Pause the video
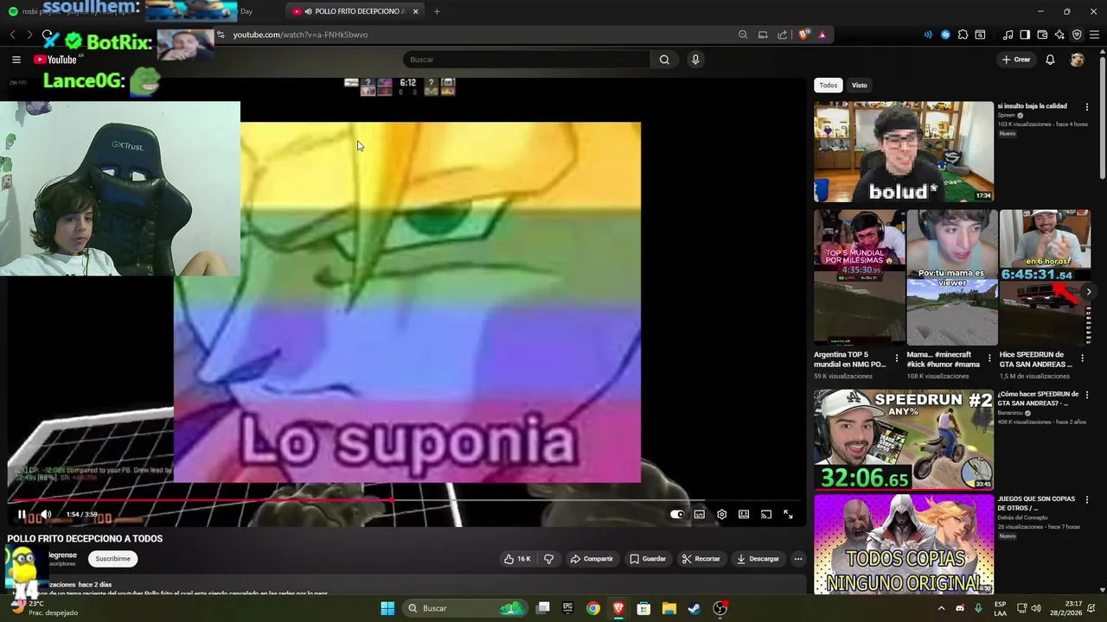Image resolution: width=1107 pixels, height=622 pixels. point(22,514)
